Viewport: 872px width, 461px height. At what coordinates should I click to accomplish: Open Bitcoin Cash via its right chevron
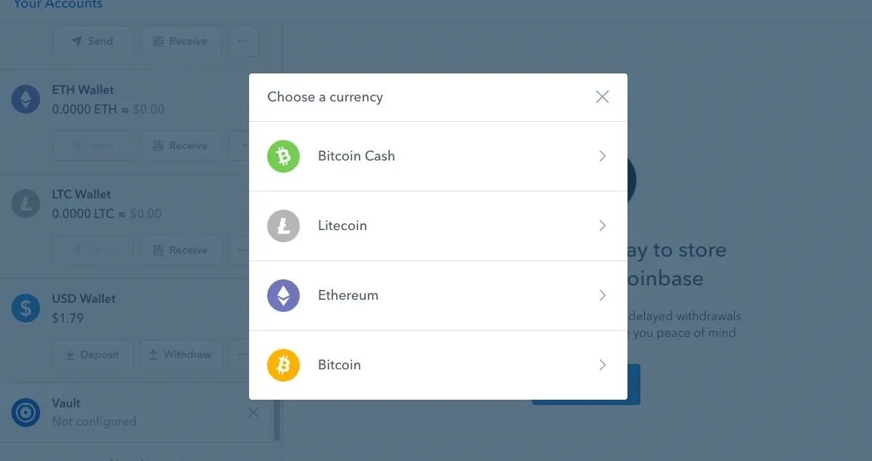click(x=603, y=156)
